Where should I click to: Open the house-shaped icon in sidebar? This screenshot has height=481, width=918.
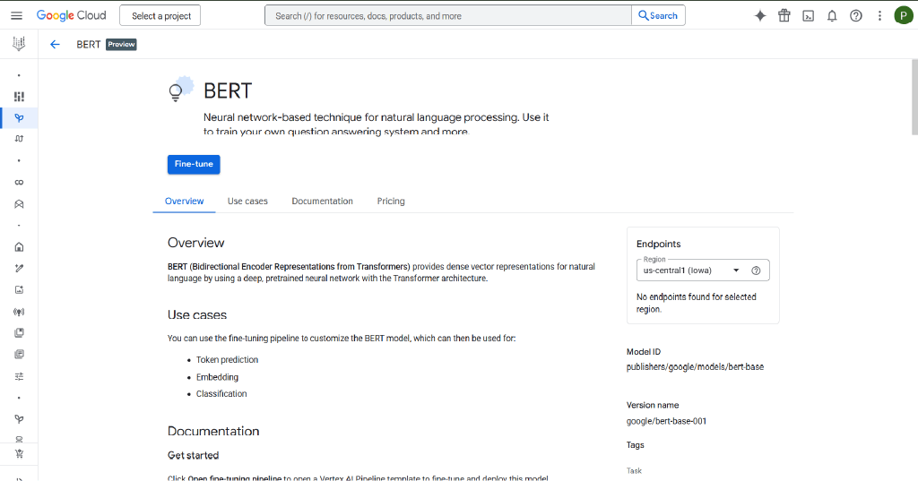(19, 247)
